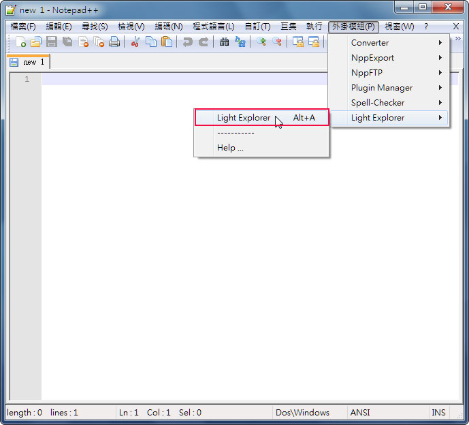The height and width of the screenshot is (425, 469).
Task: Expand the Converter submenu
Action: [389, 43]
